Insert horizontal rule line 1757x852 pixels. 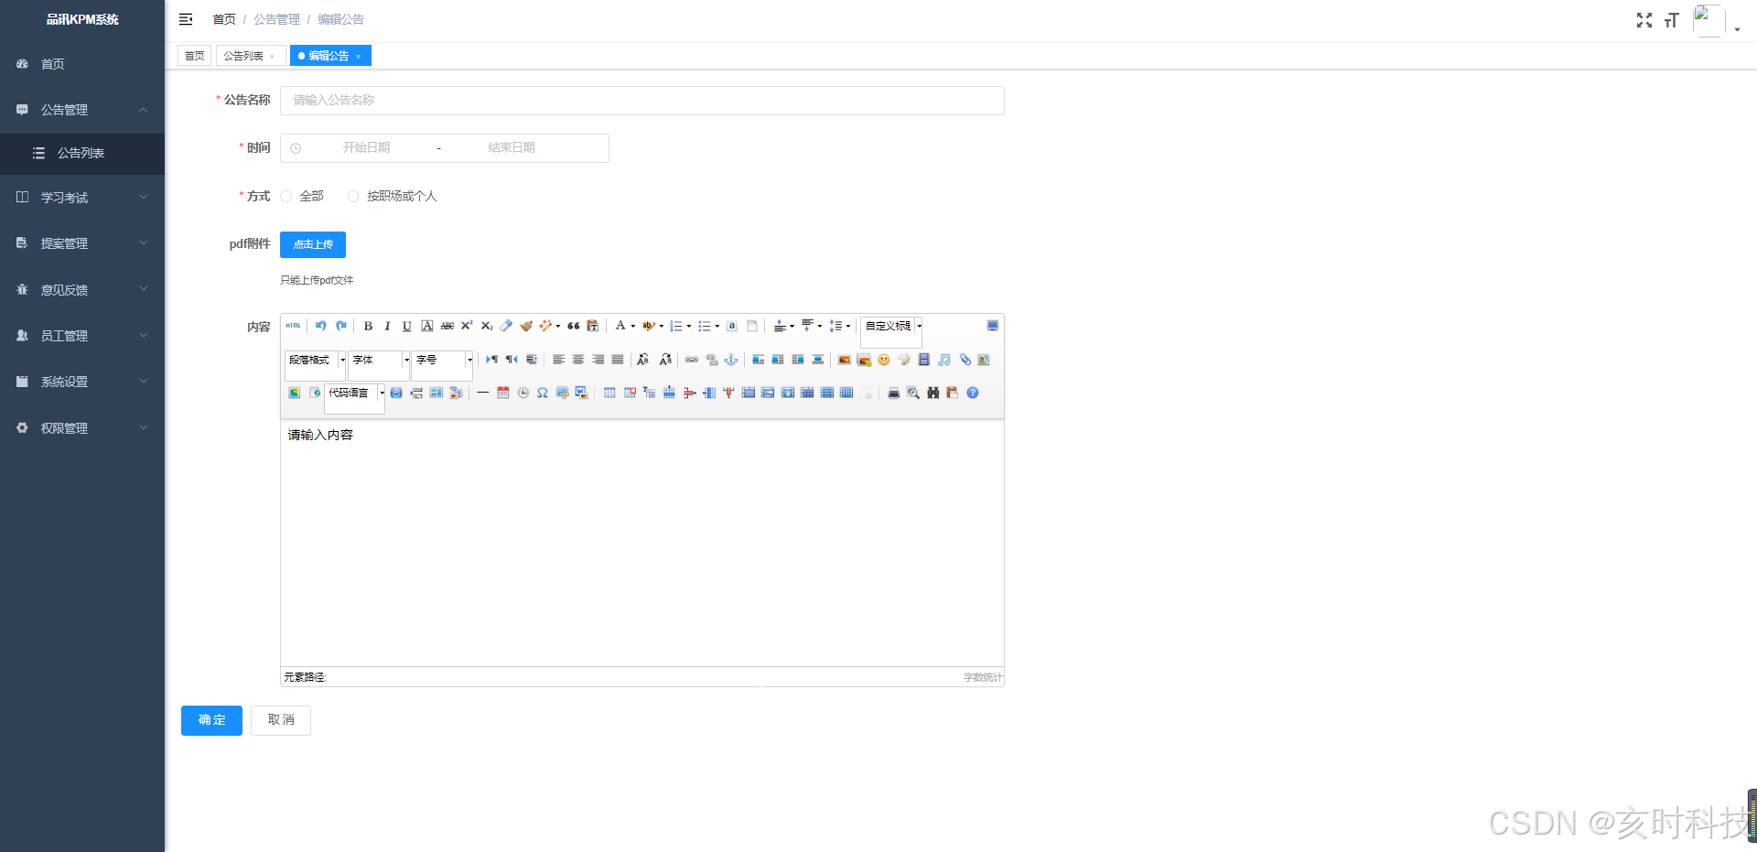pyautogui.click(x=483, y=393)
